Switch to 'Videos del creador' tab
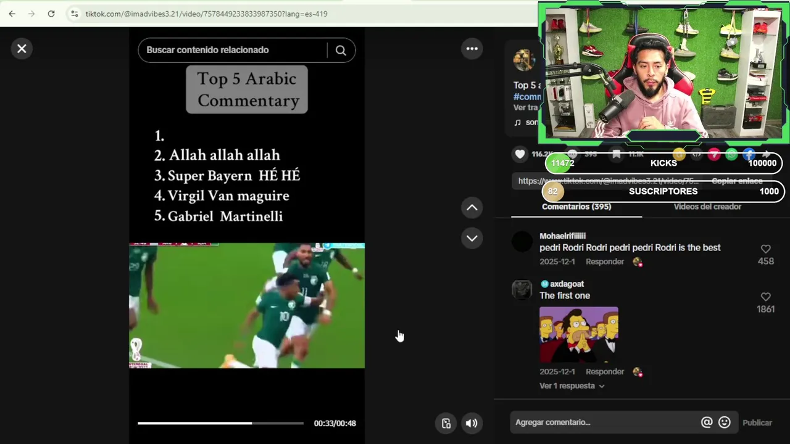Screen dimensions: 790x444 (x=707, y=207)
